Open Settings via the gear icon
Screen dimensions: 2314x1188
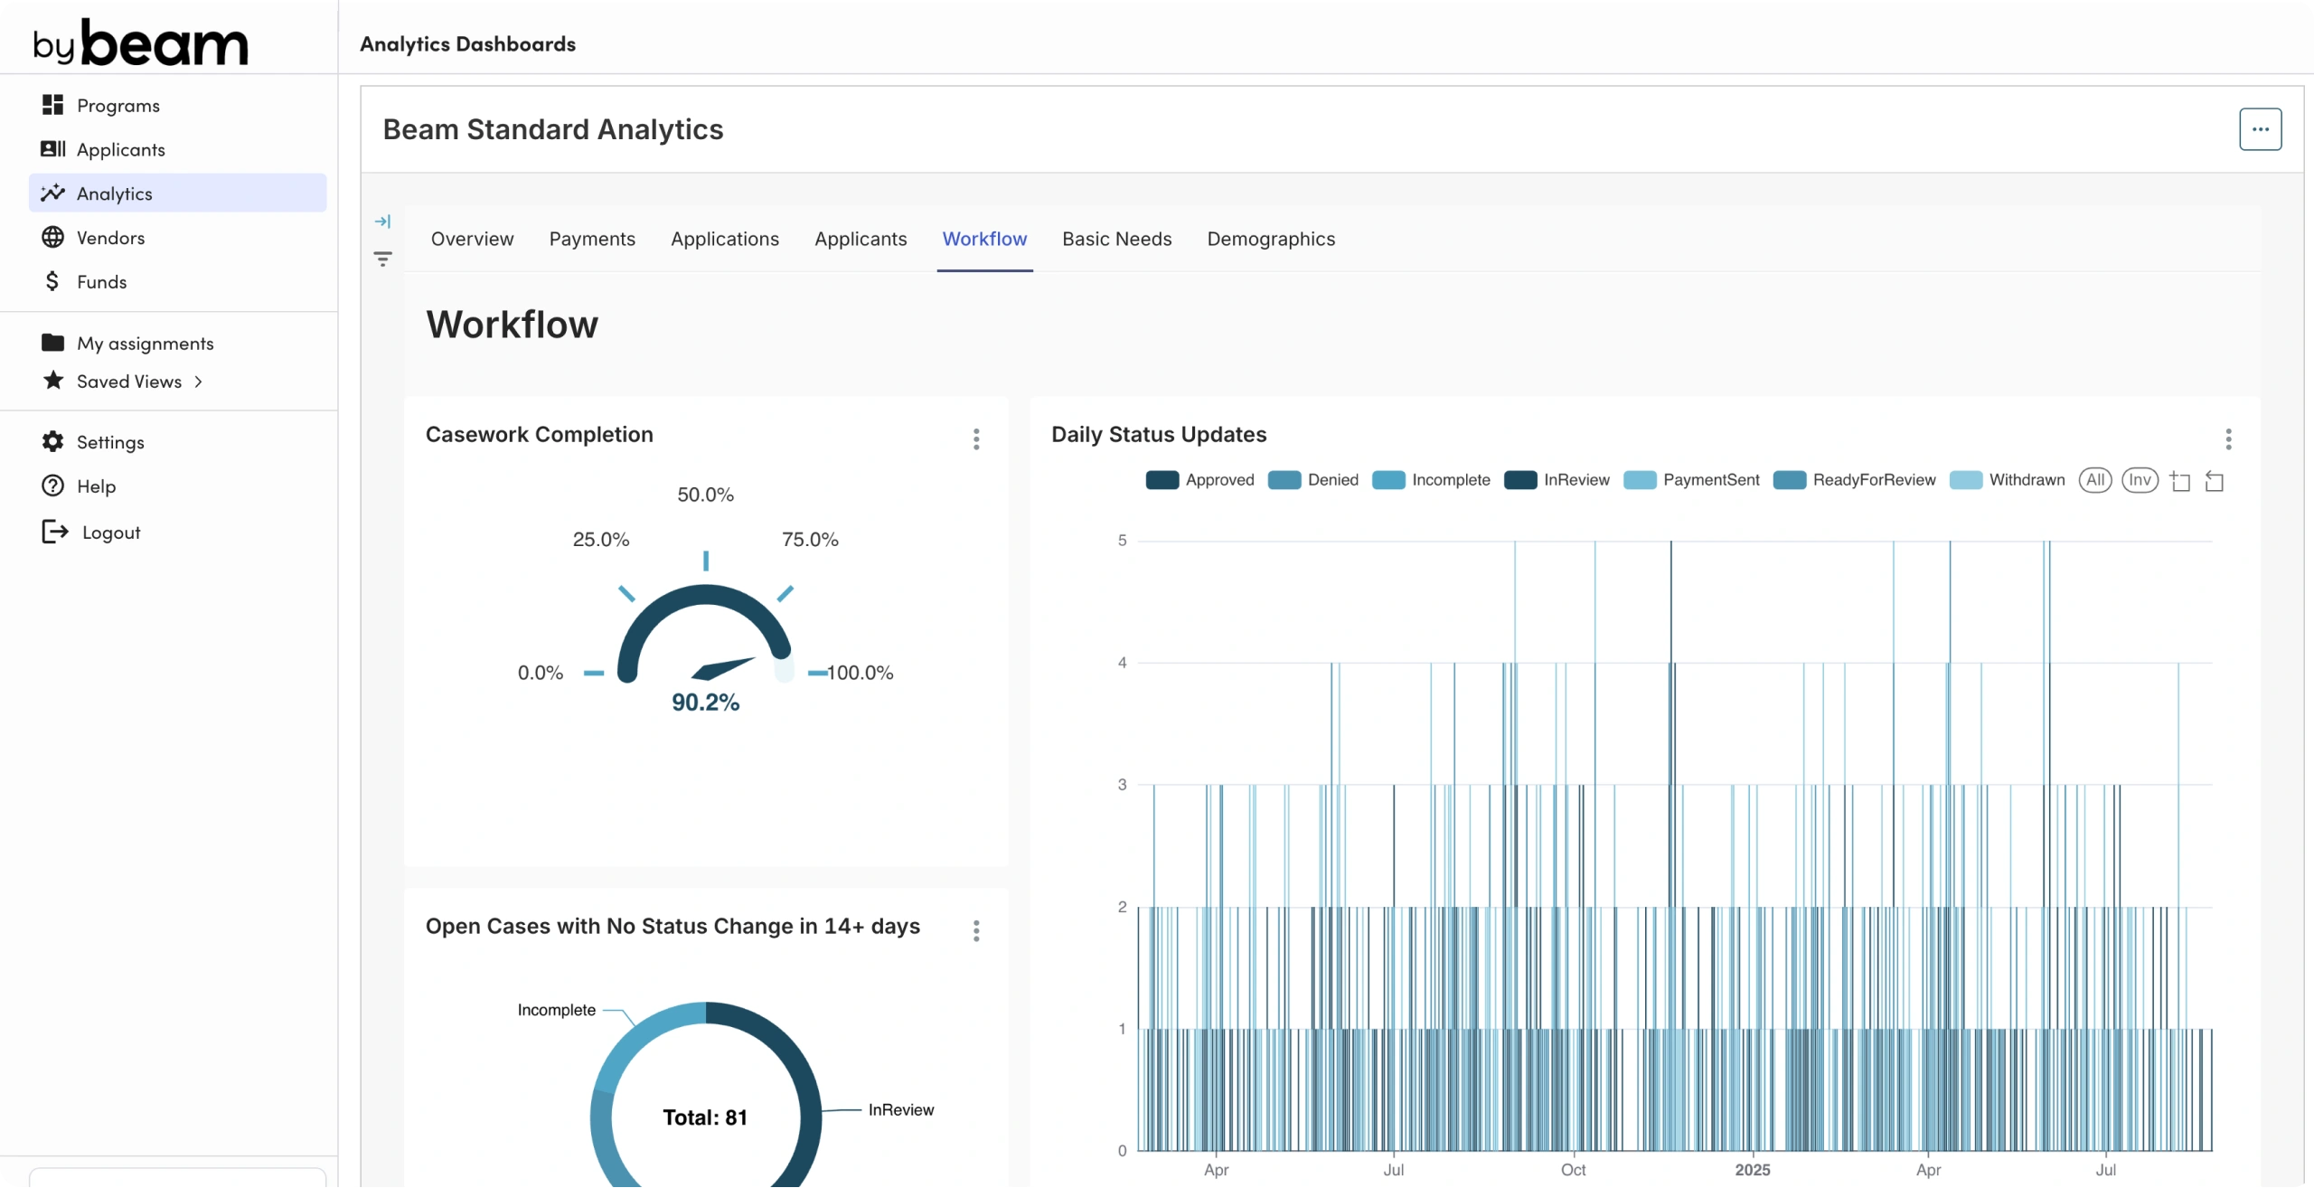point(53,441)
